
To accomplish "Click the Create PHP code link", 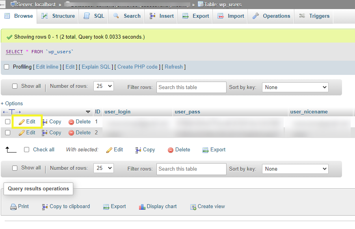I will click(x=138, y=67).
